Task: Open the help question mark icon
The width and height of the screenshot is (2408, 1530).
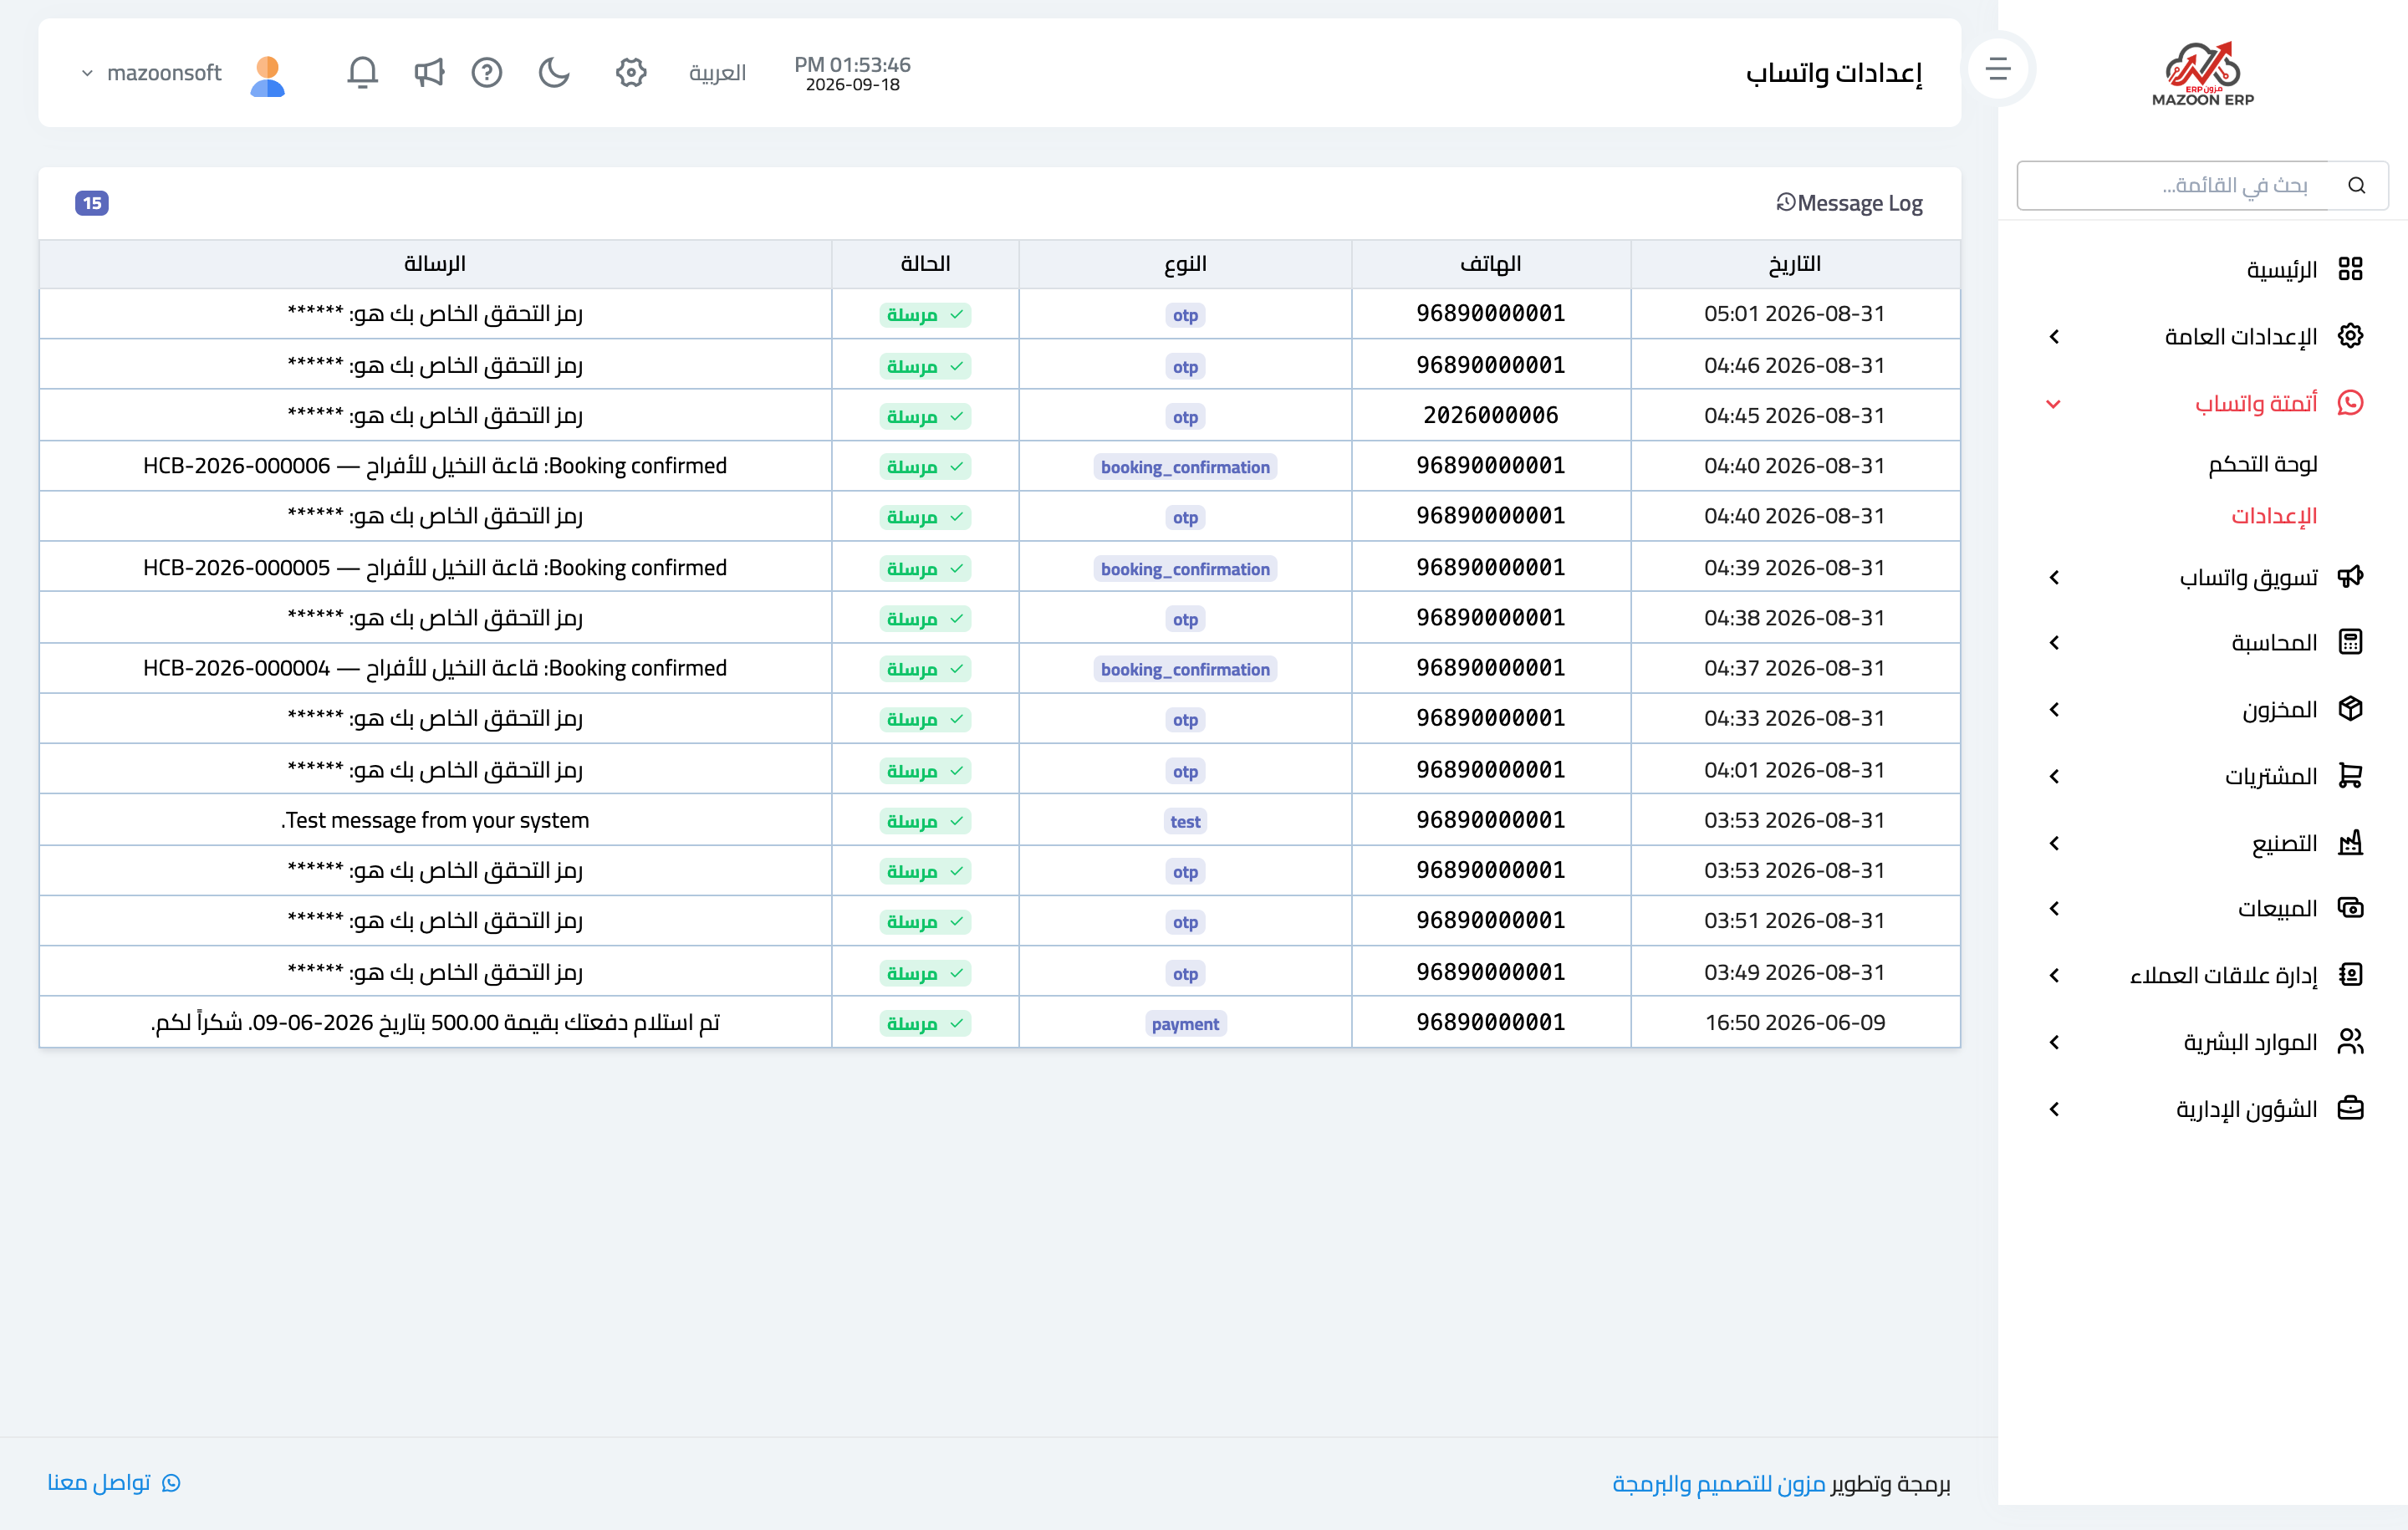Action: click(x=487, y=72)
